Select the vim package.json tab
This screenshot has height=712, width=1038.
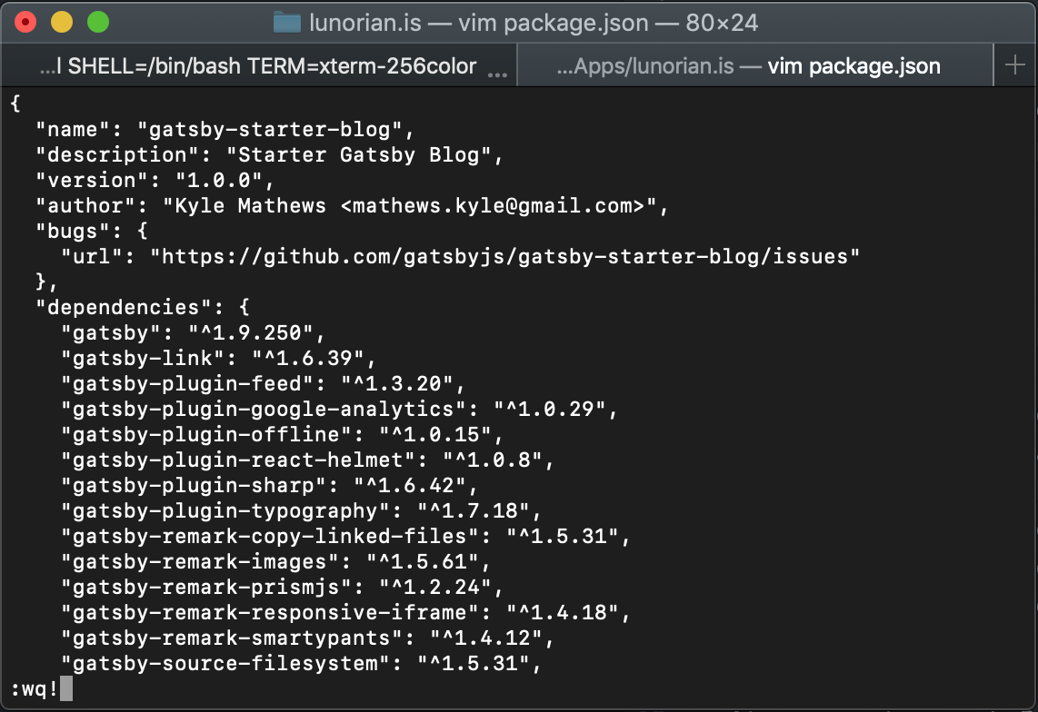pyautogui.click(x=747, y=66)
